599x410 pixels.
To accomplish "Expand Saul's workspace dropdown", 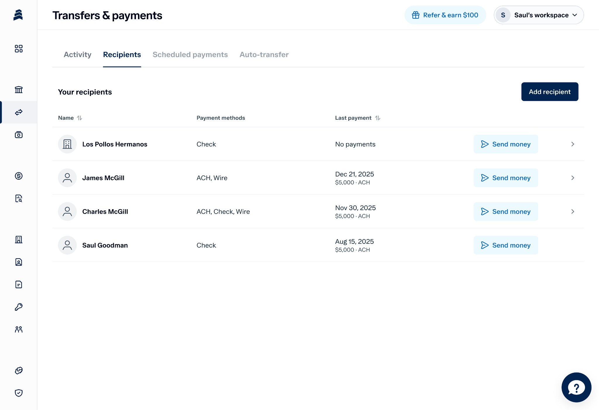I will (539, 15).
